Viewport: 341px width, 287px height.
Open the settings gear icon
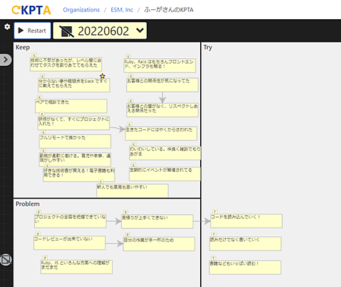(7, 27)
